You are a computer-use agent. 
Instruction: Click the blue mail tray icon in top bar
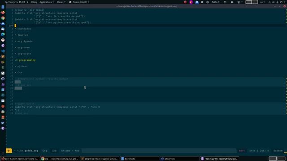[x=197, y=2]
